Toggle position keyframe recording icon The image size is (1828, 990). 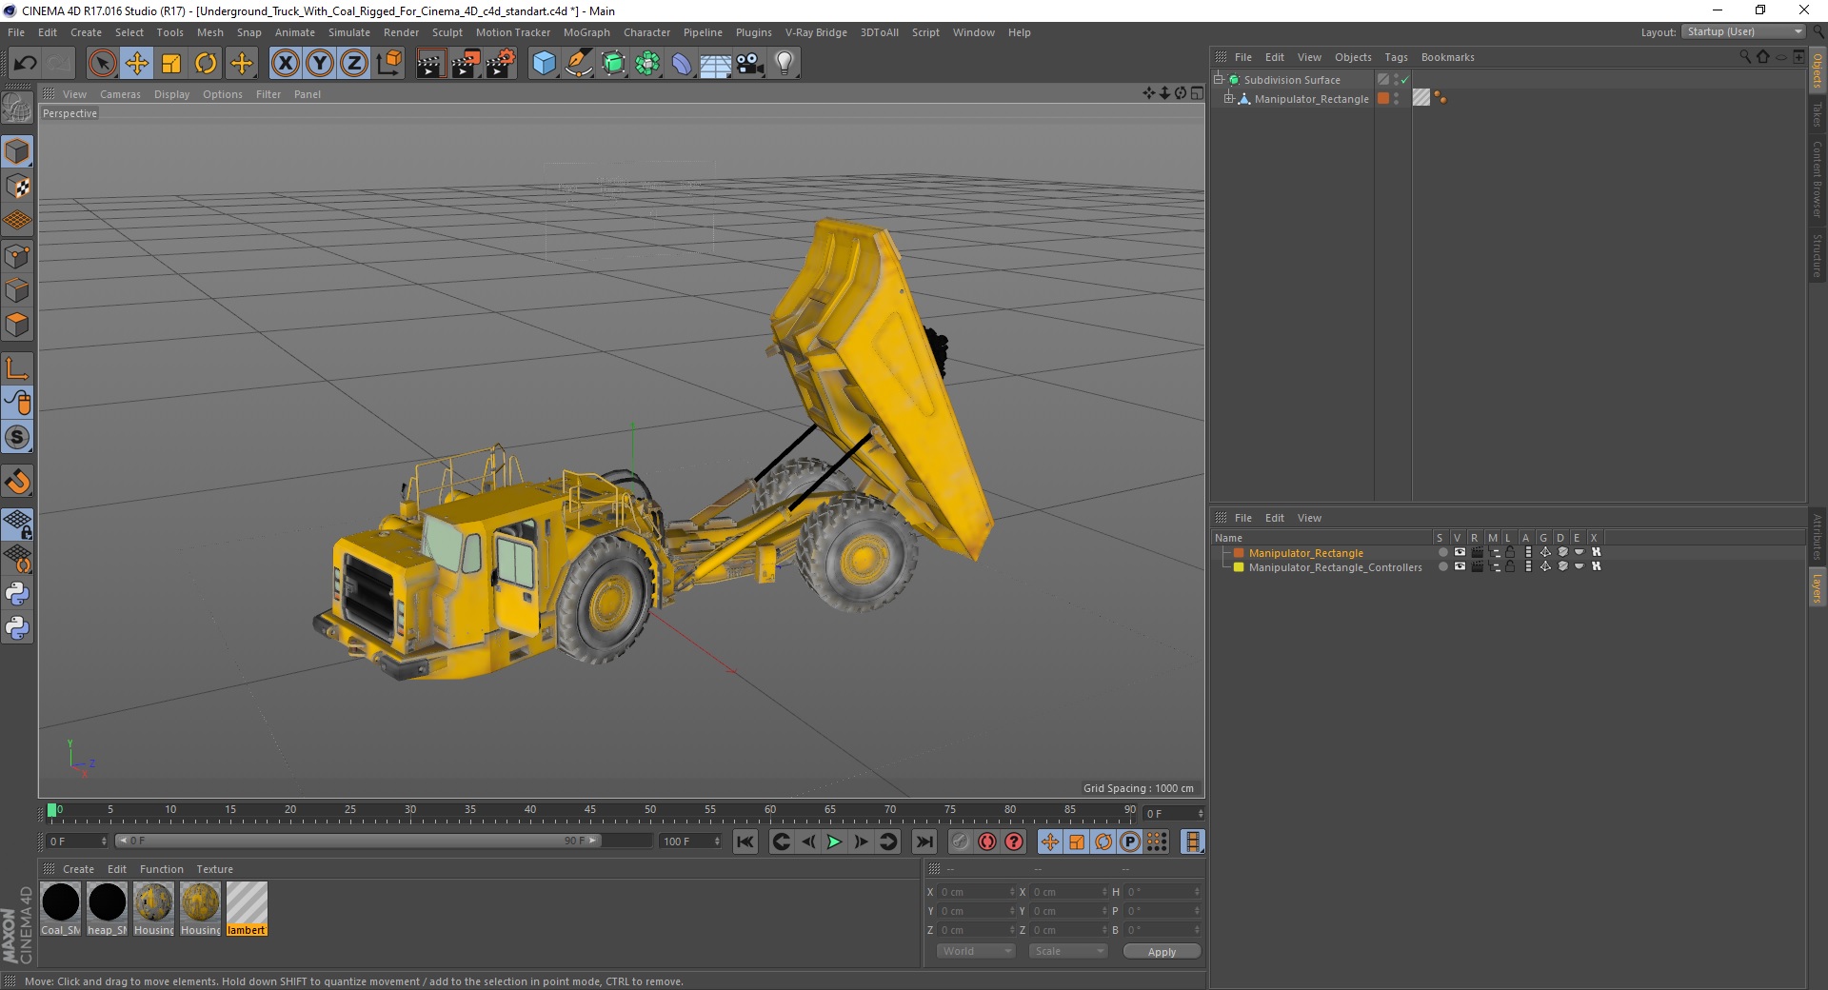[x=1049, y=841]
